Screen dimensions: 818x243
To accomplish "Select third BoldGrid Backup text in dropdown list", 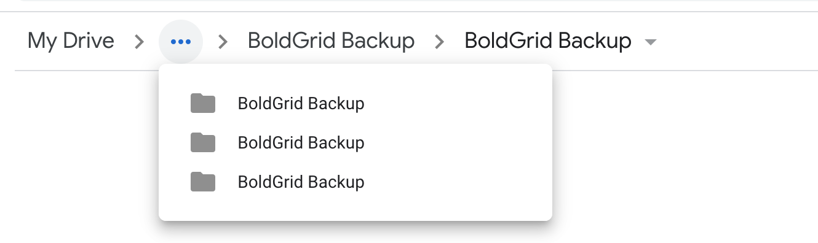I will tap(301, 182).
